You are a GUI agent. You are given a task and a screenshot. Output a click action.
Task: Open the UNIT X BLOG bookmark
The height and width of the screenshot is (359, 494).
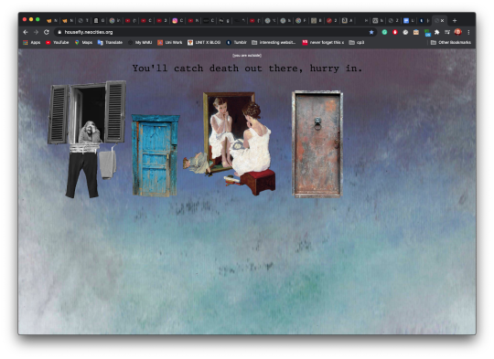click(204, 42)
